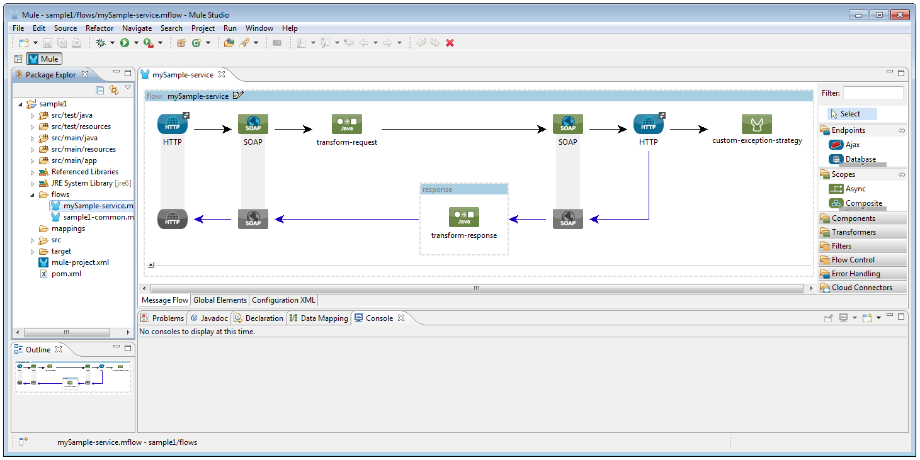Close the mySample-service editor tab
Viewport: 920px width, 460px height.
click(x=222, y=74)
